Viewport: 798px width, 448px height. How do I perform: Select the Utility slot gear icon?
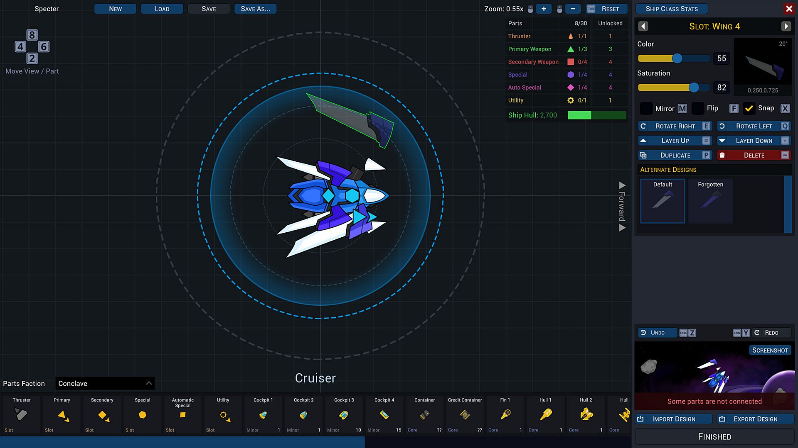224,415
